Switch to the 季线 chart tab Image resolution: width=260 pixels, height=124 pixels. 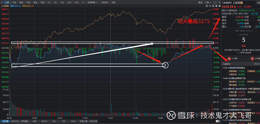[x=35, y=3]
